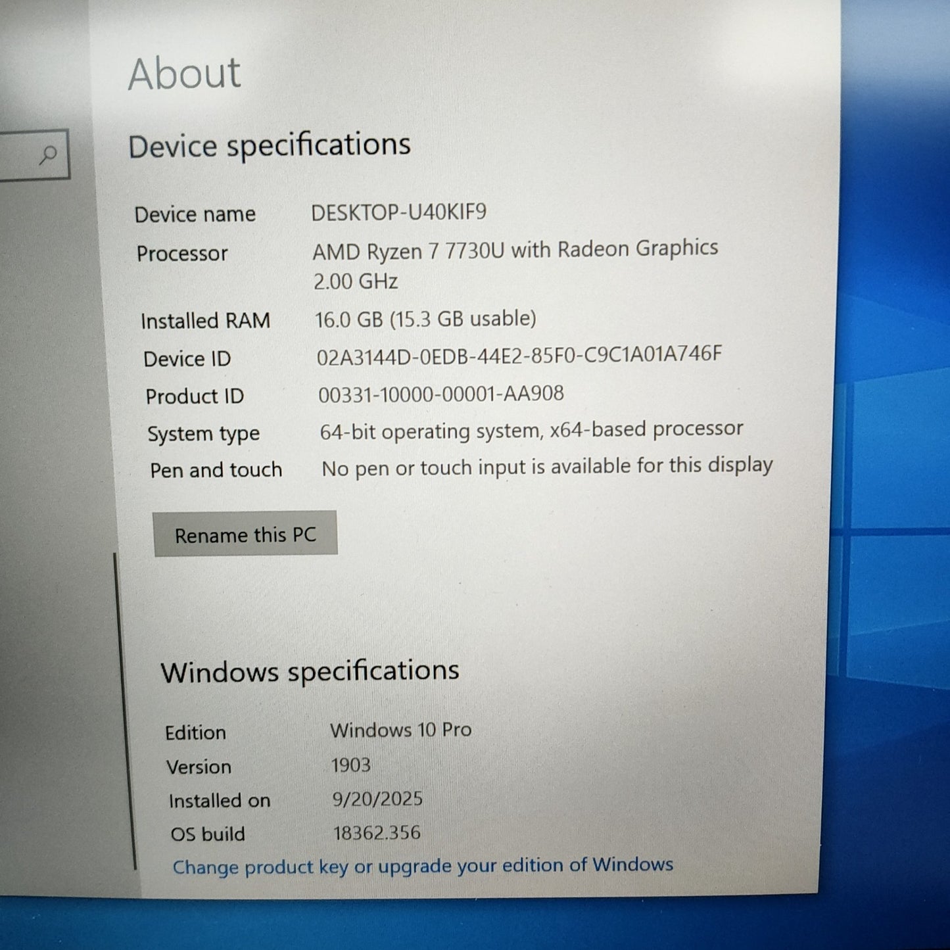The height and width of the screenshot is (950, 950).
Task: Open Change product key or upgrade link
Action: pyautogui.click(x=423, y=866)
